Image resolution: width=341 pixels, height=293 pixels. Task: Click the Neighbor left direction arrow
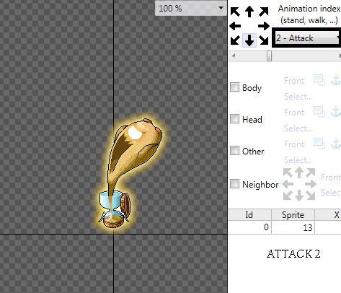288,184
